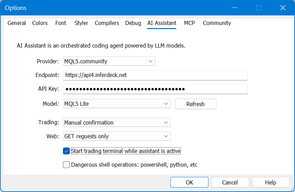Open the MCP tab

[189, 23]
